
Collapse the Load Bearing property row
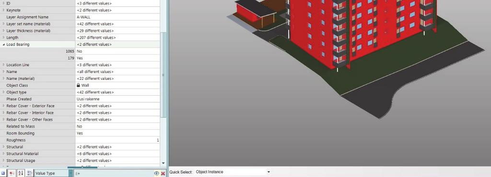click(4, 44)
